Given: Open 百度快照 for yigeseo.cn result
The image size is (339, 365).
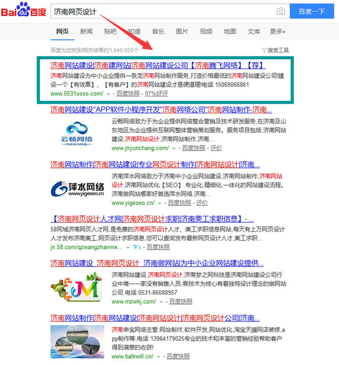Looking at the screenshot, I should (179, 203).
